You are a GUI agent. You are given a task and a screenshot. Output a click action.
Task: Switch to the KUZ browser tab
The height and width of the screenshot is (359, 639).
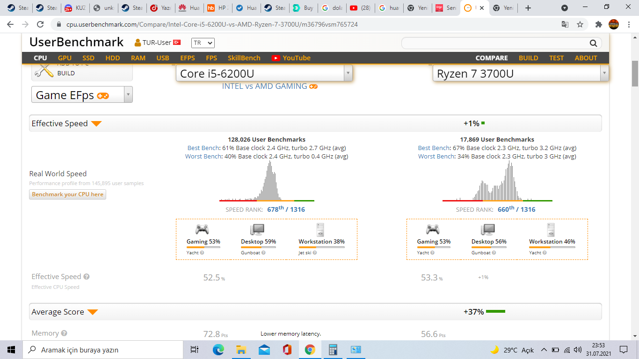pyautogui.click(x=75, y=8)
